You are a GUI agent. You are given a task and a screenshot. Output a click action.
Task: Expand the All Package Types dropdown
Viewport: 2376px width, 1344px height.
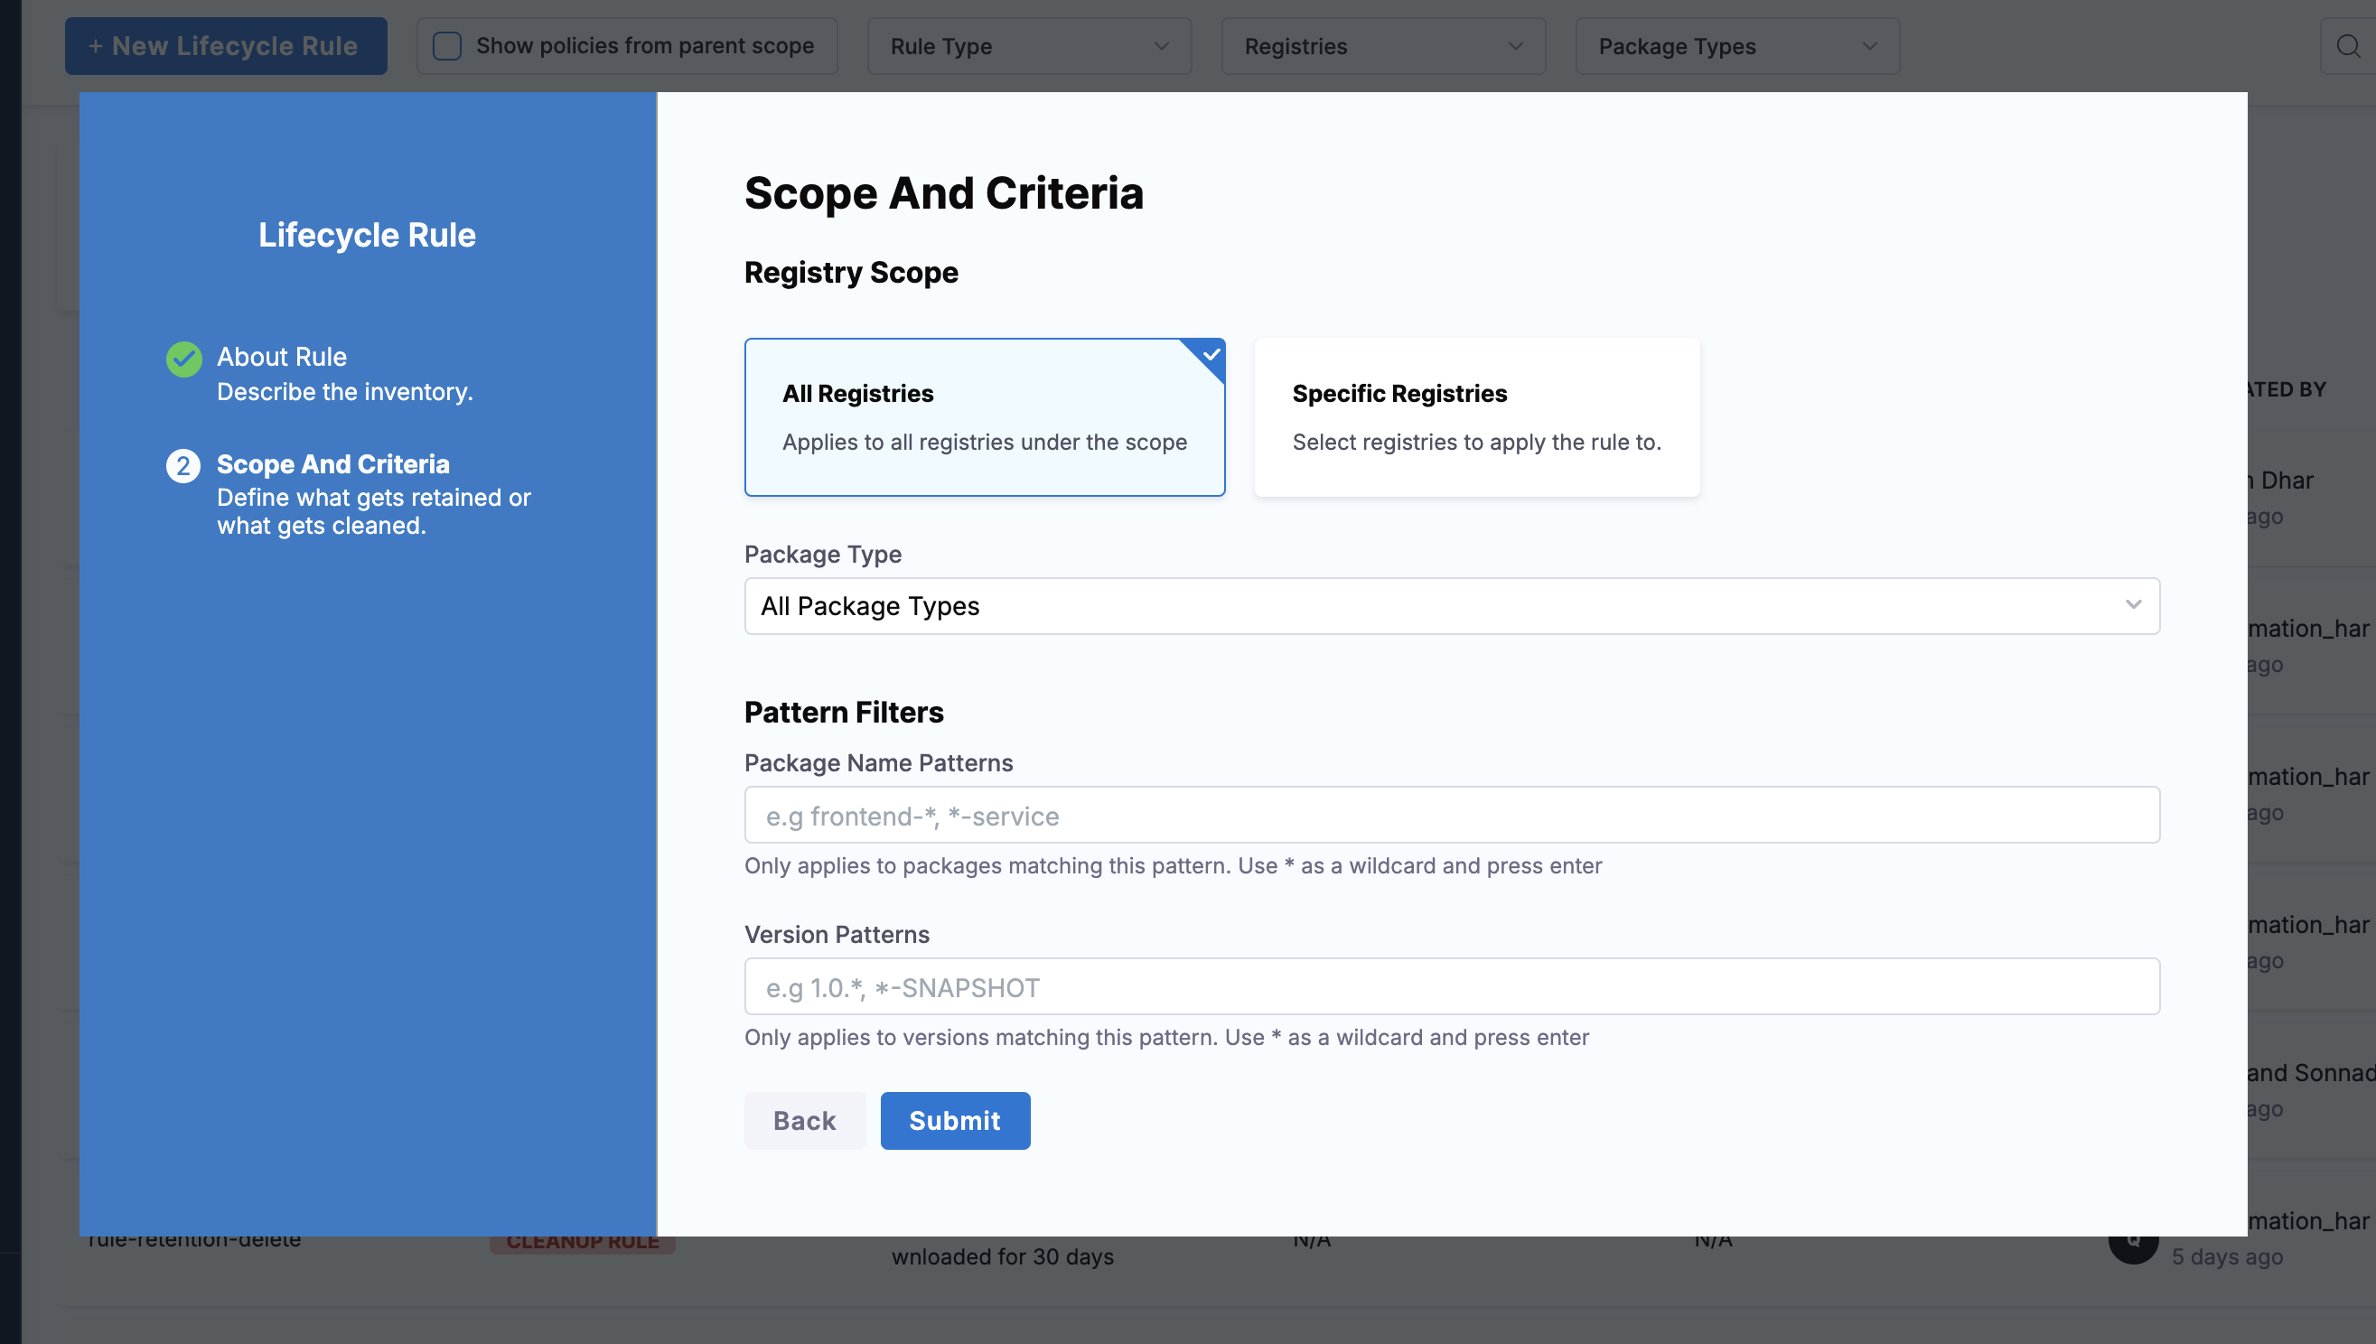point(1451,605)
